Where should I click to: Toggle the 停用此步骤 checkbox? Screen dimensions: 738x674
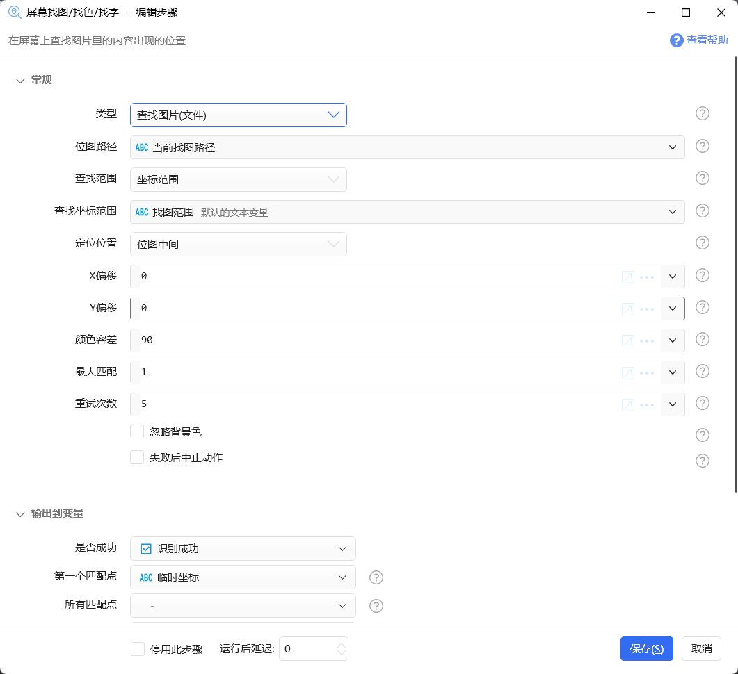coord(137,649)
